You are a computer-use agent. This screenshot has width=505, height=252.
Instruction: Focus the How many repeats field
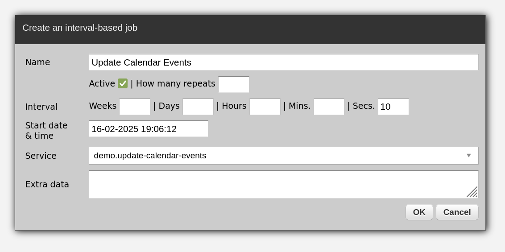coord(233,84)
